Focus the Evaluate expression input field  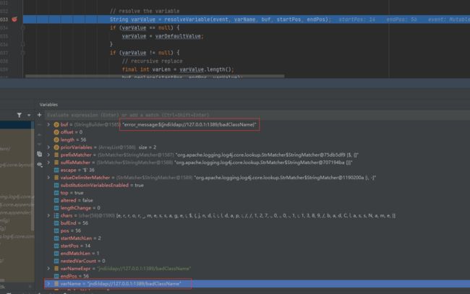point(257,115)
